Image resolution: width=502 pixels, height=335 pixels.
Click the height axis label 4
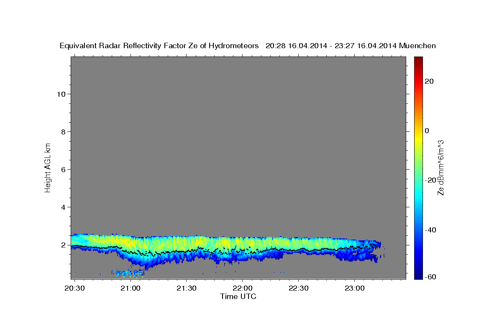[64, 207]
